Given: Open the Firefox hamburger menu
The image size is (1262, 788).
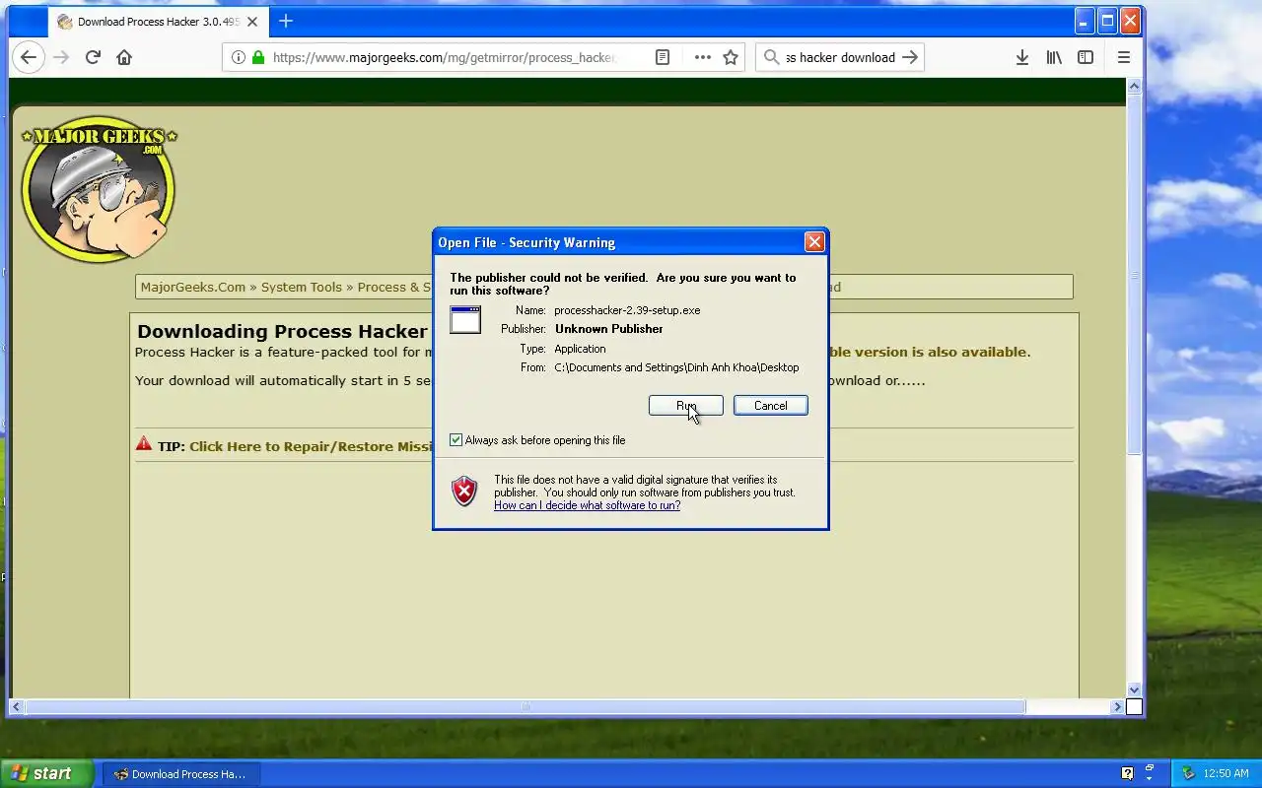Looking at the screenshot, I should pyautogui.click(x=1123, y=57).
